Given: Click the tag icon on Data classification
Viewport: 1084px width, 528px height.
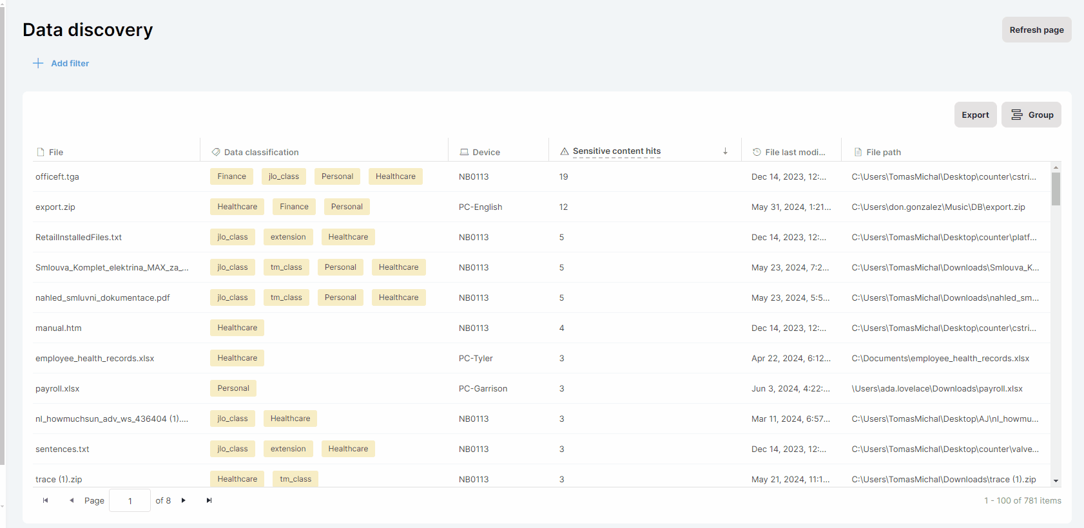Looking at the screenshot, I should coord(216,152).
